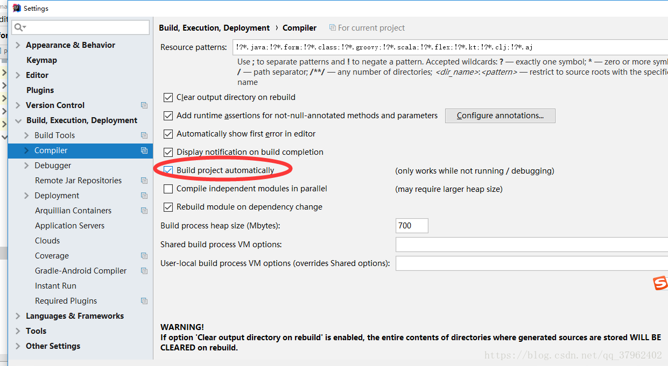Expand the Appearance & Behavior section
This screenshot has height=366, width=668.
click(x=18, y=45)
